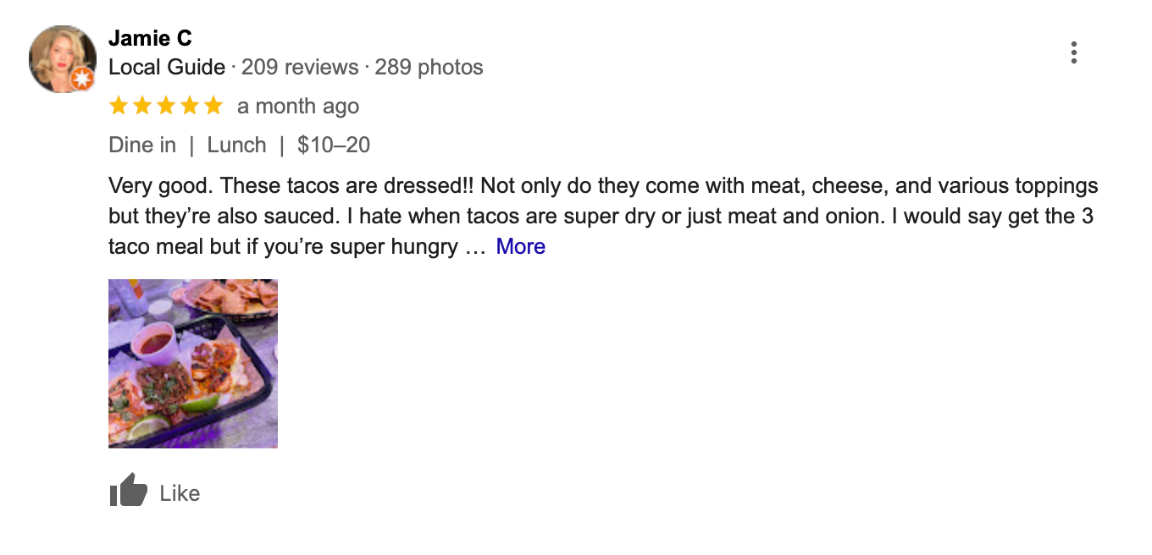The image size is (1152, 555).
Task: Click the 209 reviews count
Action: point(300,68)
